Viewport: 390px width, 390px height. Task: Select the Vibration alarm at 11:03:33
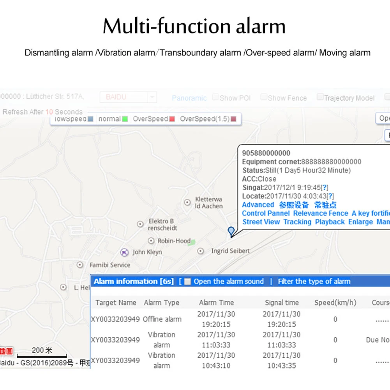(x=240, y=340)
